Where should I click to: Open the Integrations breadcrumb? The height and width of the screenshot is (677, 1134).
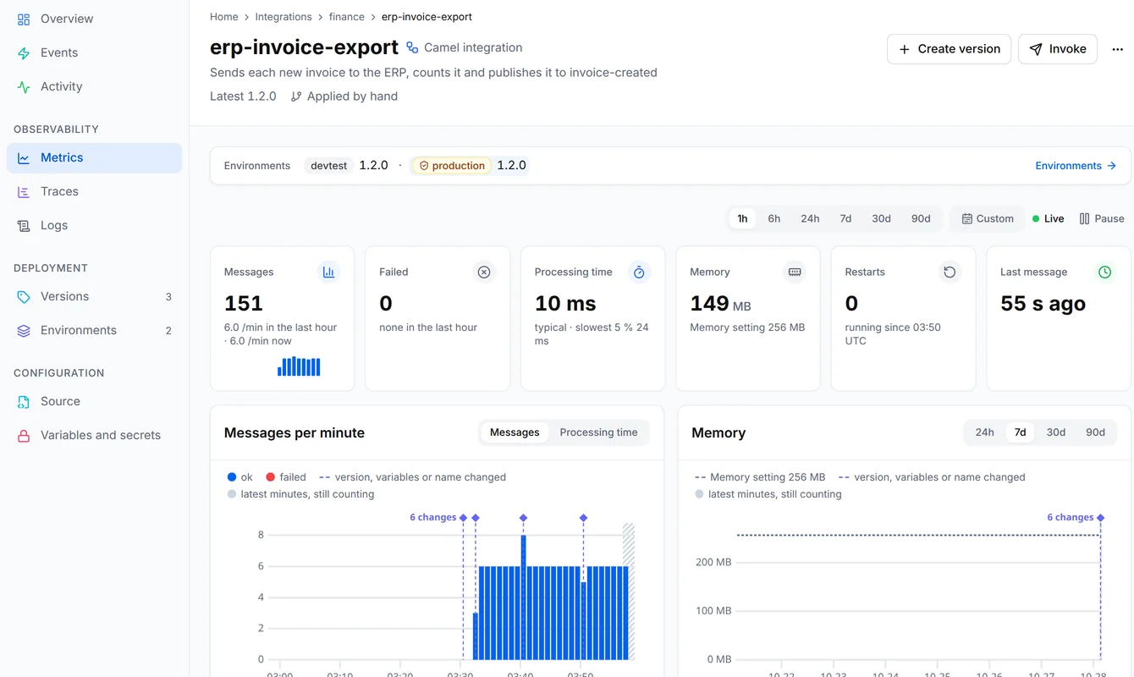pos(283,17)
